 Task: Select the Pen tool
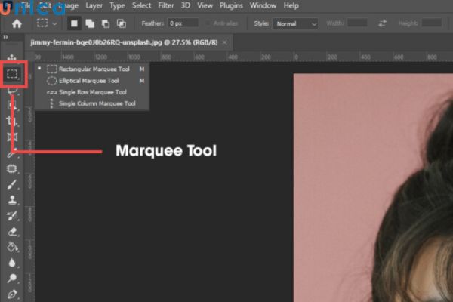12,294
